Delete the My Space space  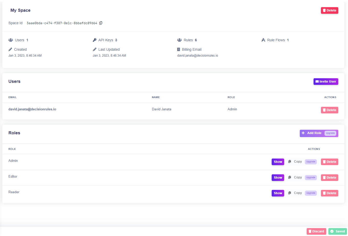[329, 10]
